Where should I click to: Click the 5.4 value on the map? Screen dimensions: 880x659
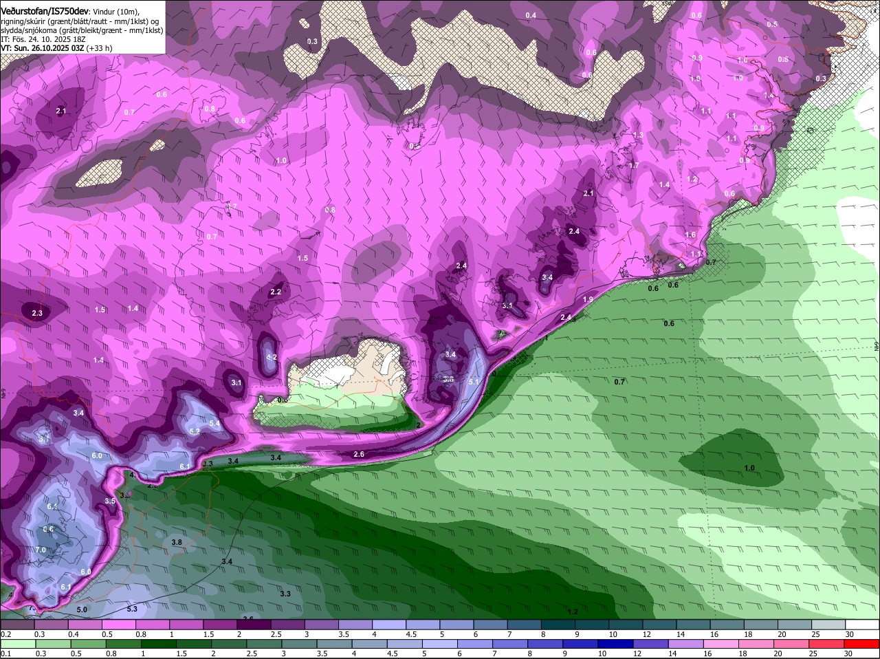(214, 423)
